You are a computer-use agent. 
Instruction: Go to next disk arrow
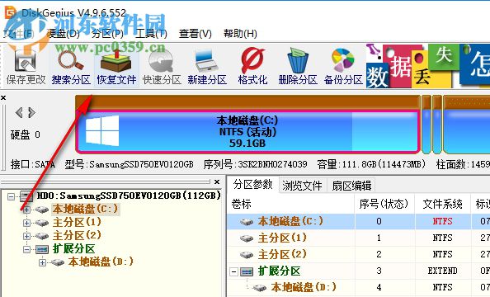pos(31,112)
